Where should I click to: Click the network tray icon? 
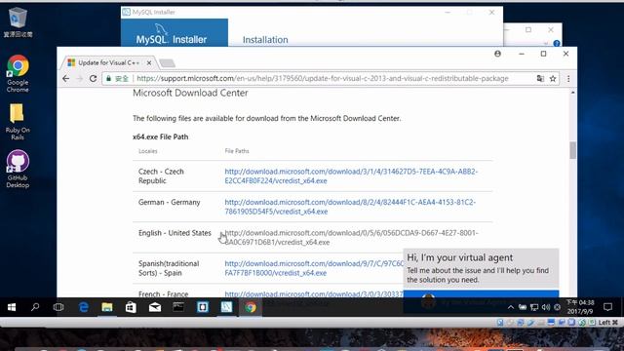pyautogui.click(x=534, y=307)
